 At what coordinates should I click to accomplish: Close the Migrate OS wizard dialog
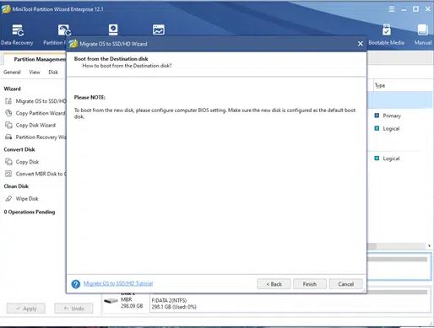point(361,44)
